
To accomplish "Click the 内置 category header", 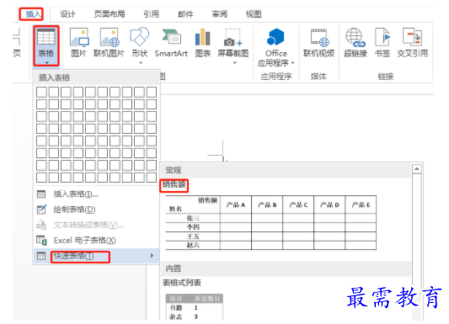I will [174, 268].
